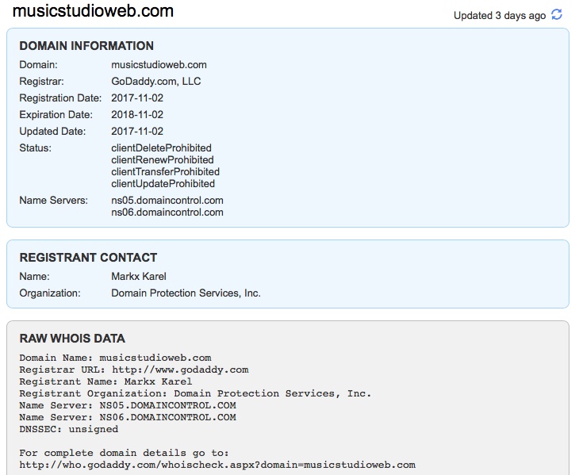Click the refresh icon beside Updated 3 days ago
This screenshot has width=579, height=475.
[557, 15]
